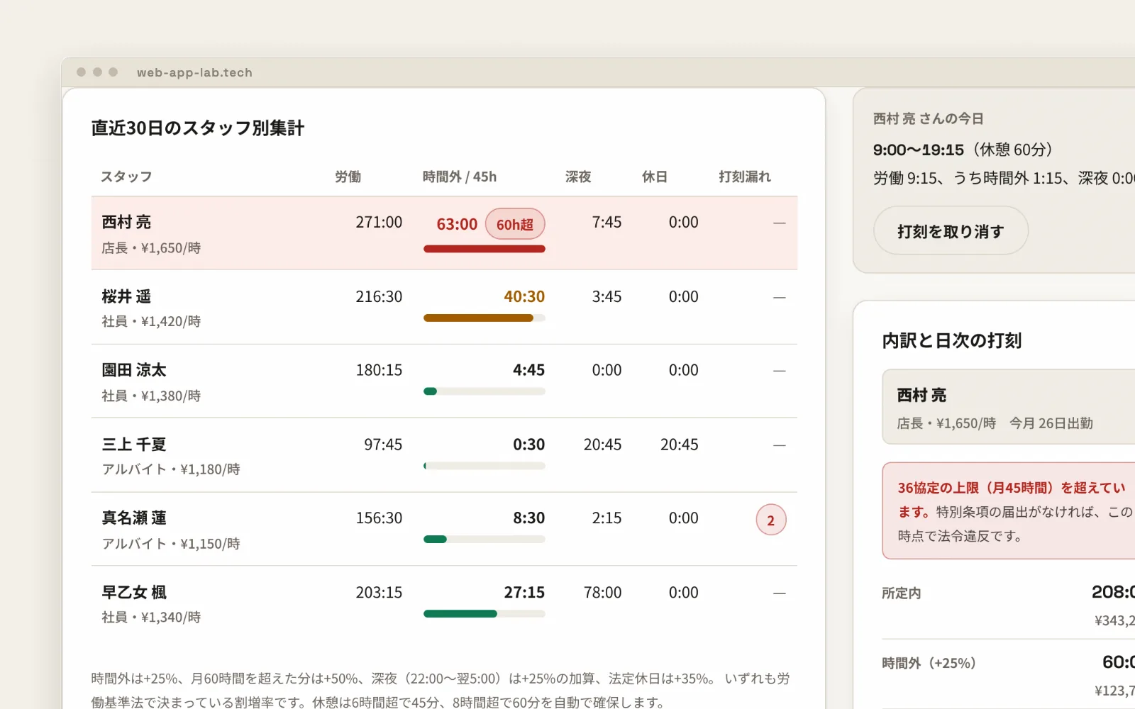This screenshot has height=709, width=1135.
Task: Click the 8:30 overtime value
Action: click(529, 518)
